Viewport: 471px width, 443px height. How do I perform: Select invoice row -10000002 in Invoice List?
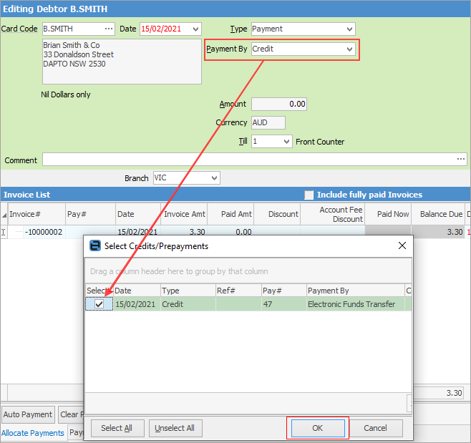point(44,232)
